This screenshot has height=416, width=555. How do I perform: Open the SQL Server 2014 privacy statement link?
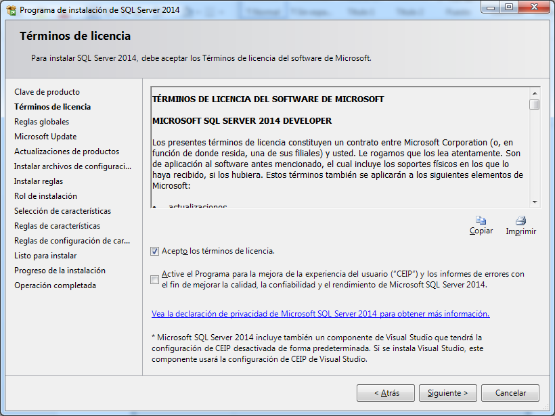point(321,314)
